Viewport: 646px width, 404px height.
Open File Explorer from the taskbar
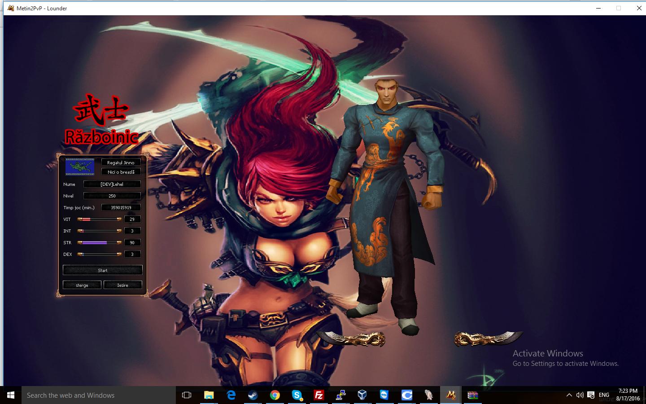(209, 395)
